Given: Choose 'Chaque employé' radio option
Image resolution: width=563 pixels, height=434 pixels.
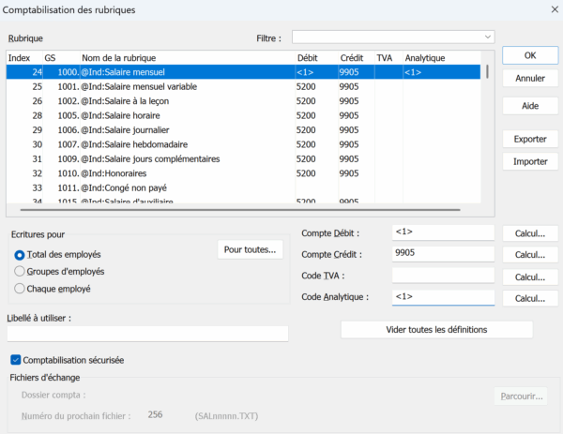Looking at the screenshot, I should coord(20,289).
